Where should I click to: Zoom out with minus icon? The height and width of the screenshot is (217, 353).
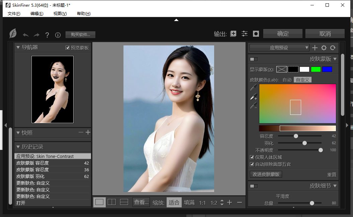[x=240, y=202]
